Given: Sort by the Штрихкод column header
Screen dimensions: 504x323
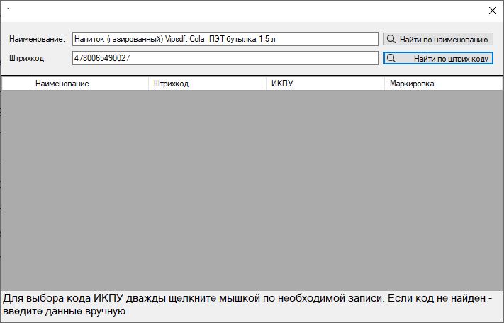Looking at the screenshot, I should (207, 84).
